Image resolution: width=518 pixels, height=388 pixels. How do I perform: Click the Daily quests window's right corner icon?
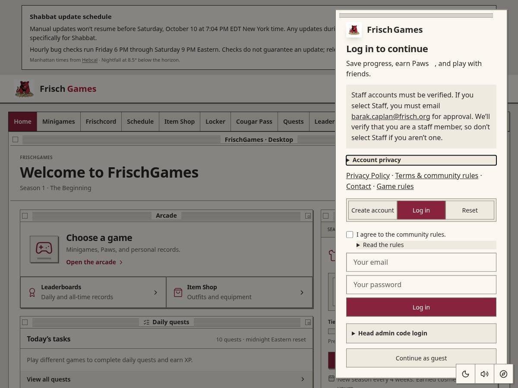308,322
